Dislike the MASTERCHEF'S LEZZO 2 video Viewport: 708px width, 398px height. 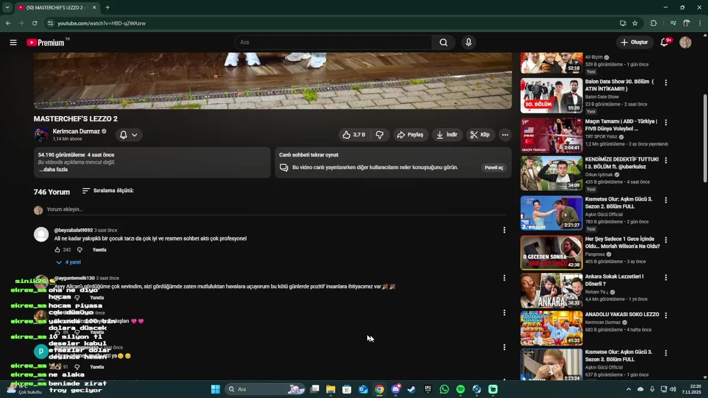[379, 135]
